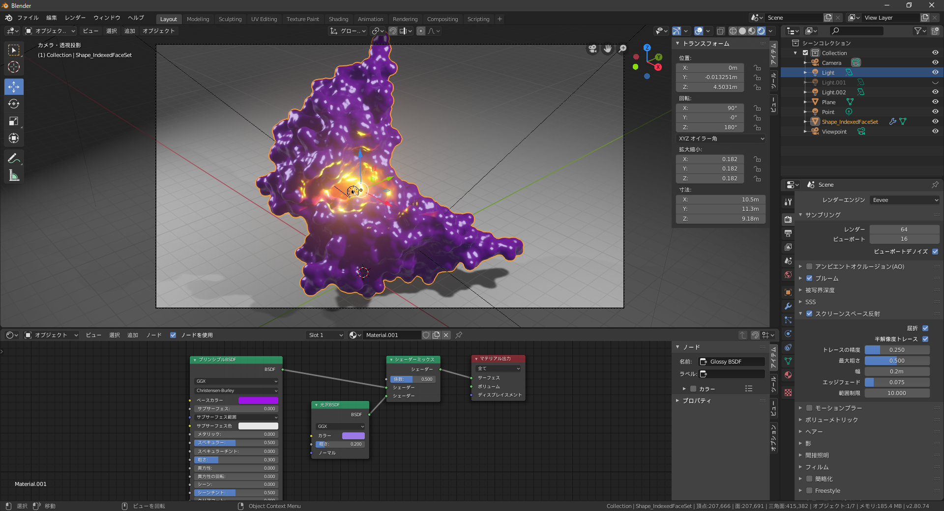Screen dimensions: 944x511
Task: Select the Camera item in outliner
Action: (x=831, y=63)
